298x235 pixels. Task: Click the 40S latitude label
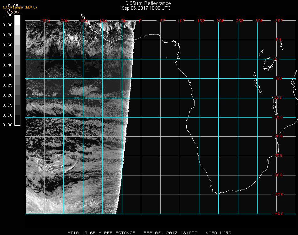coord(279,214)
